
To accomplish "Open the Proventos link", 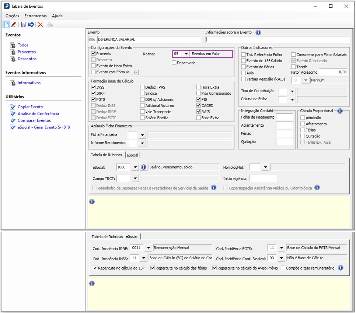I will [27, 52].
